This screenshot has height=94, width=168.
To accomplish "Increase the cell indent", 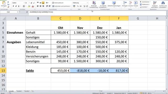I will 50,6.
